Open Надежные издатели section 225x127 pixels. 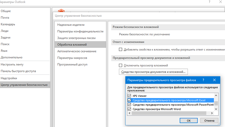(x=71, y=25)
